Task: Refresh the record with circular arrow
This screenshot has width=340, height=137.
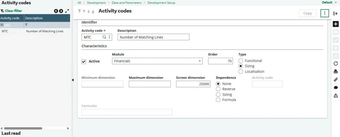Action: click(336, 63)
